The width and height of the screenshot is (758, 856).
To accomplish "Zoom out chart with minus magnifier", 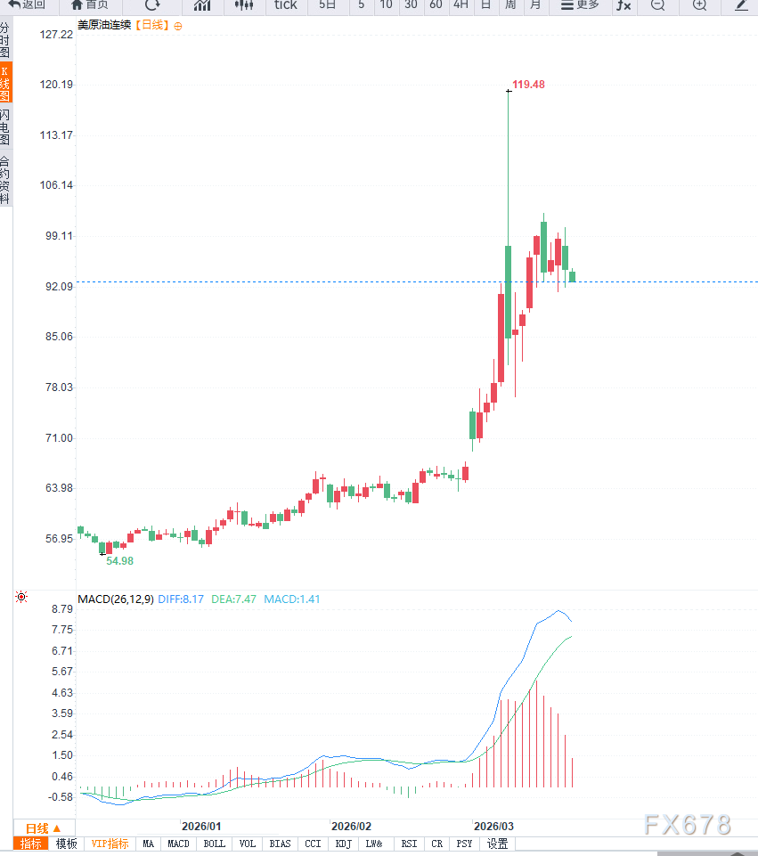I will (657, 4).
